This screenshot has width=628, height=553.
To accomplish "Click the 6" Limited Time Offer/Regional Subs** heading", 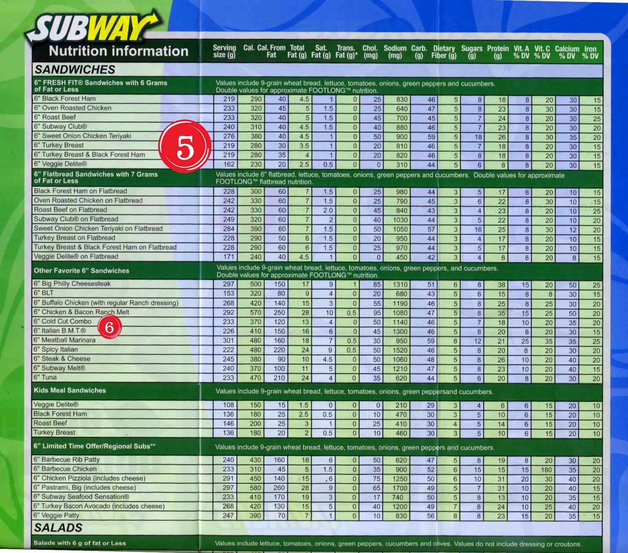I will pos(95,446).
